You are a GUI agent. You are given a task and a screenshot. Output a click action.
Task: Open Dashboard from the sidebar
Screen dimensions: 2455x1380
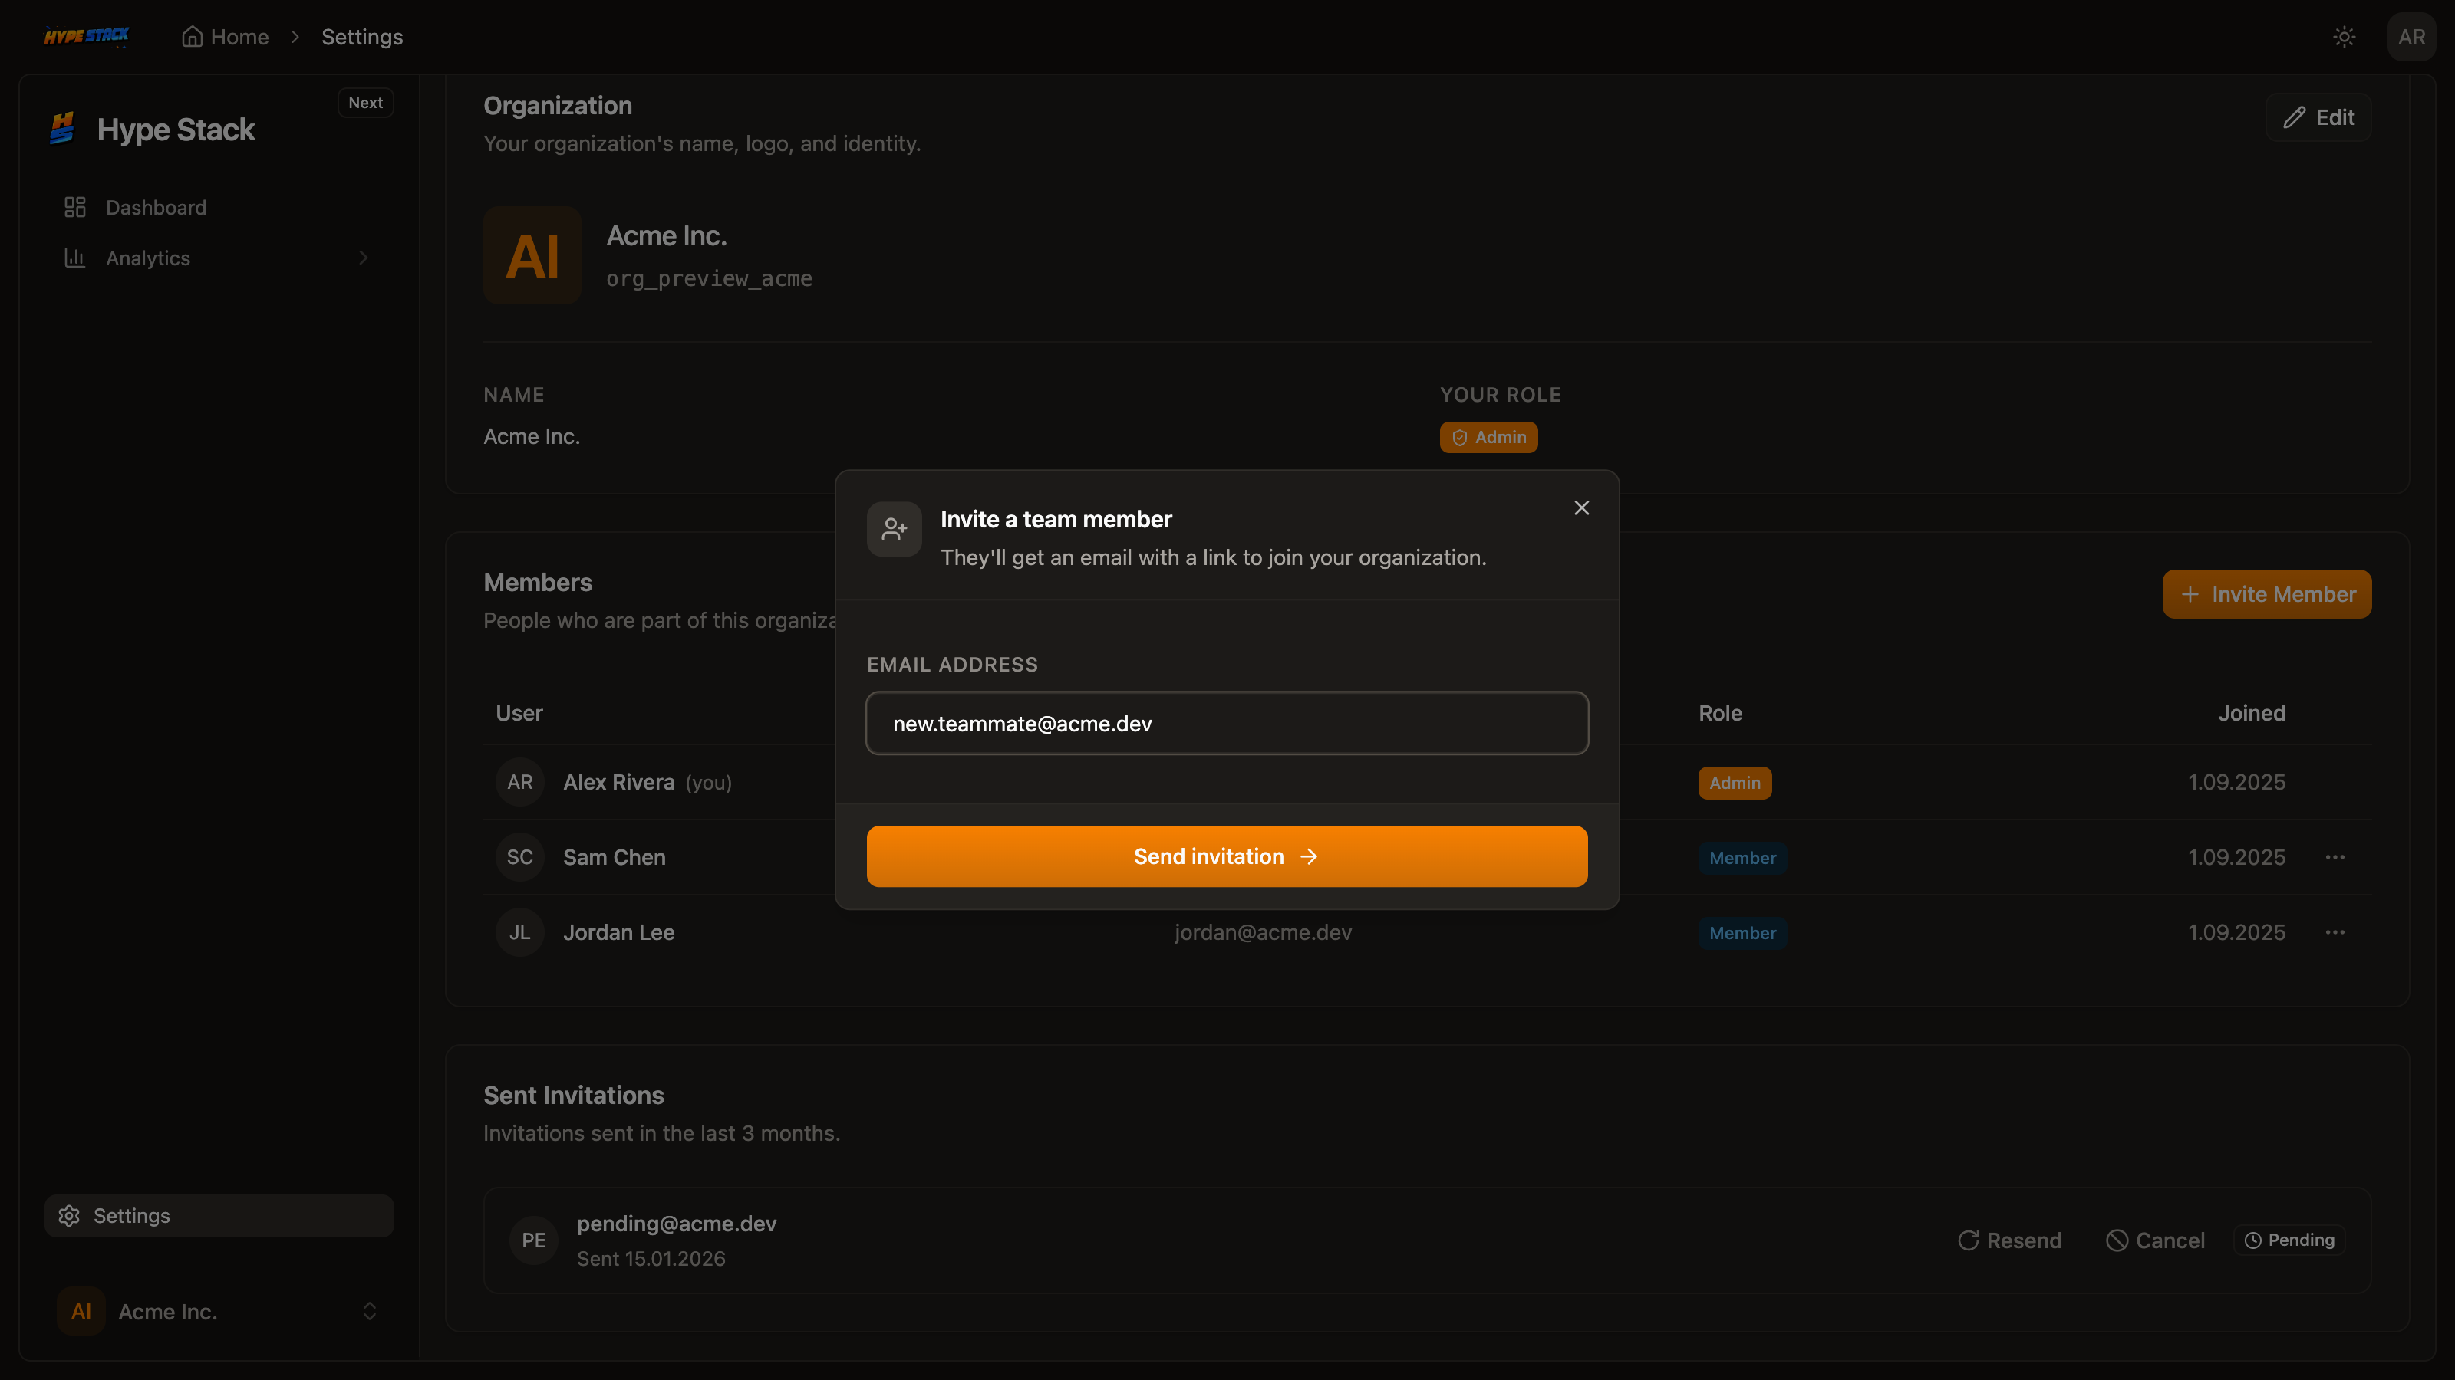tap(219, 207)
